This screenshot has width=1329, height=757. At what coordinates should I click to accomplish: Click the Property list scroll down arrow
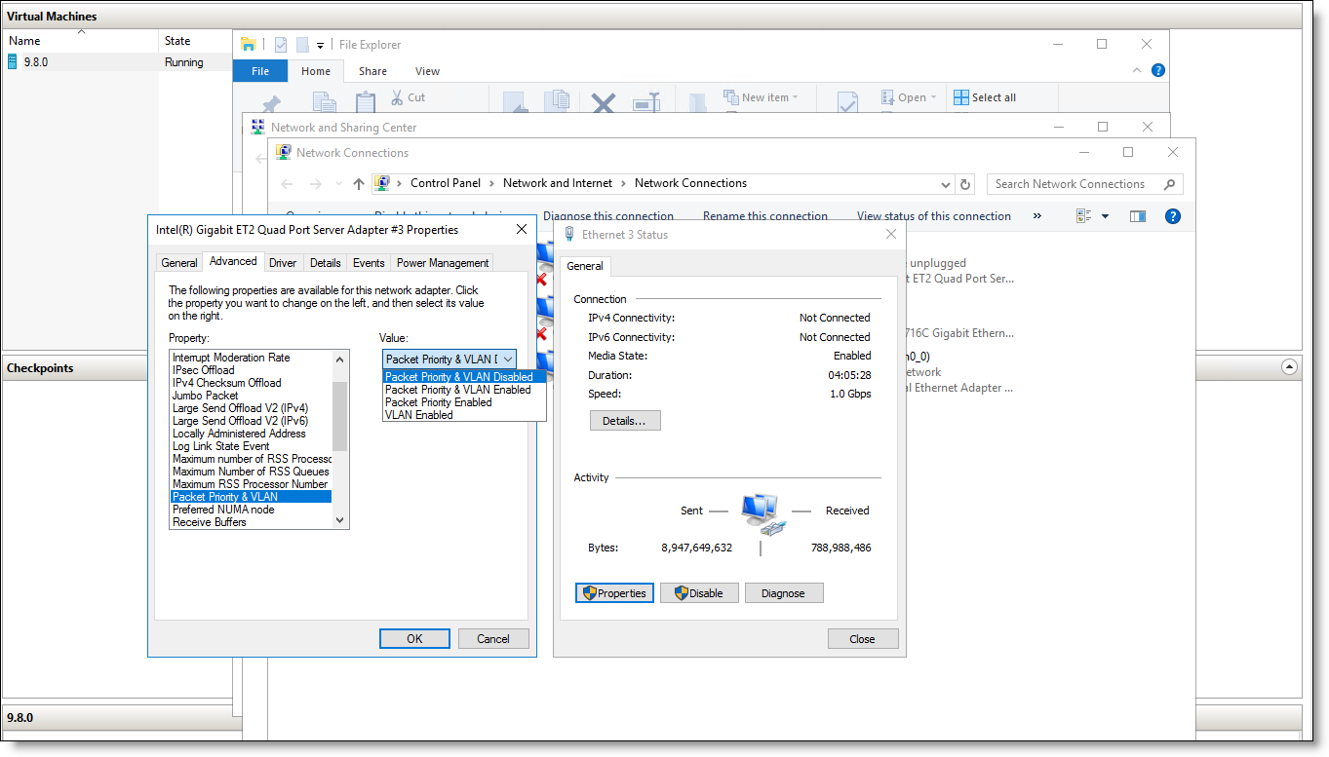(x=340, y=520)
